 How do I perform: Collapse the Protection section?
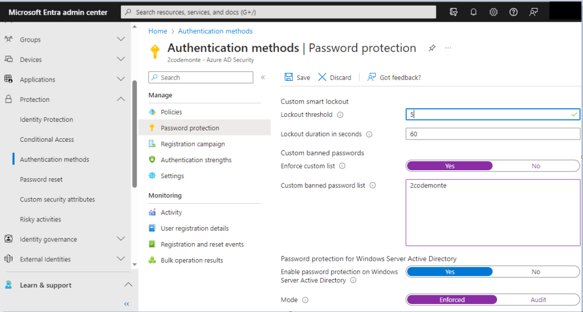[120, 100]
